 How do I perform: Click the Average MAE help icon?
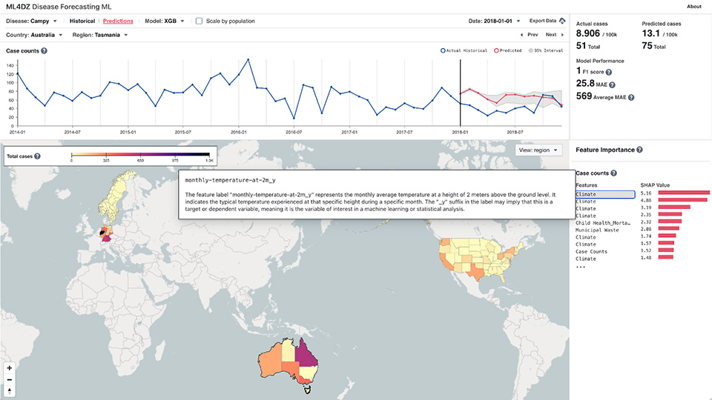pyautogui.click(x=631, y=97)
